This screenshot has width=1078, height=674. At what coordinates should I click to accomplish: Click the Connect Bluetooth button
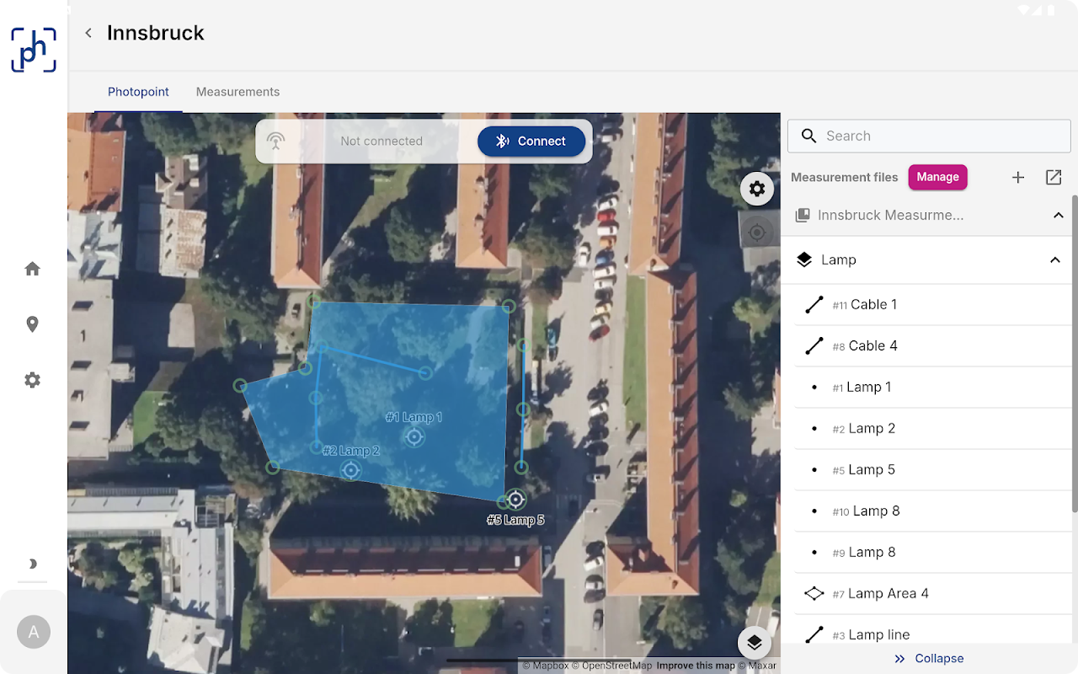click(x=531, y=142)
